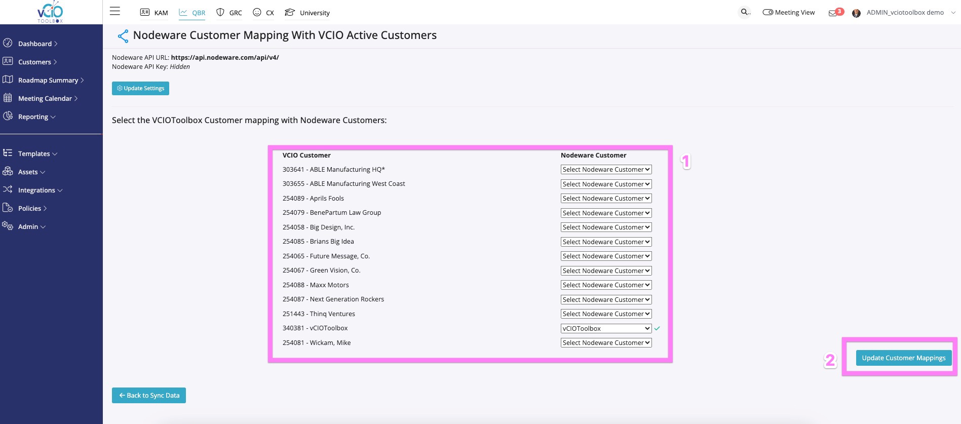Click the Update Settings button
Screen dimensions: 961x424
pos(140,88)
